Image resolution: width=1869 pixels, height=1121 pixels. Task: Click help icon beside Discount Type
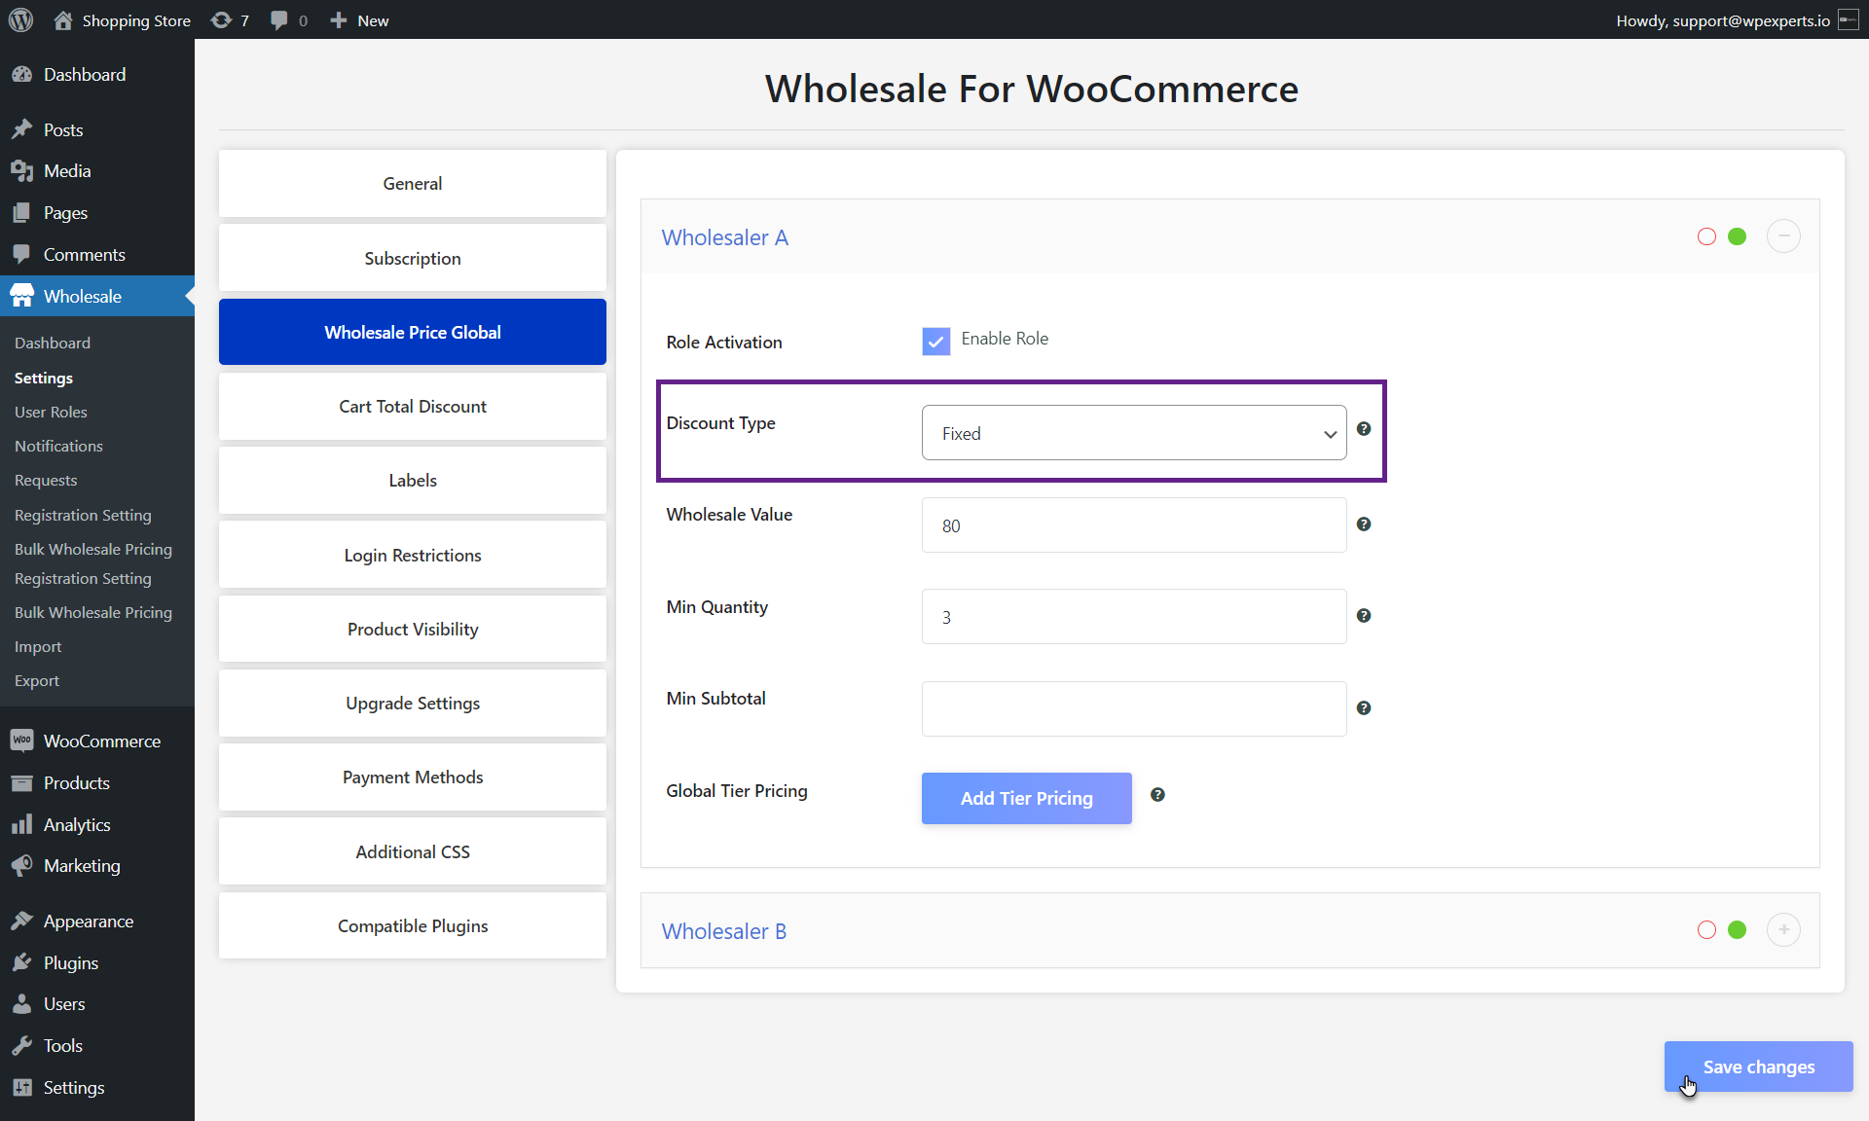1364,429
